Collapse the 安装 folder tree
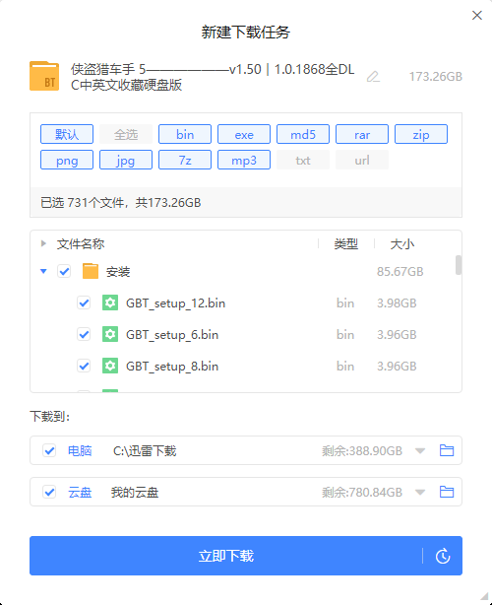This screenshot has width=492, height=605. click(43, 271)
